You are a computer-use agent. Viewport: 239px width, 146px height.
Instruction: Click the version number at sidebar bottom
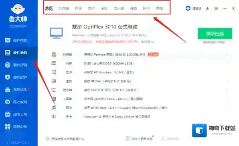(x=18, y=143)
